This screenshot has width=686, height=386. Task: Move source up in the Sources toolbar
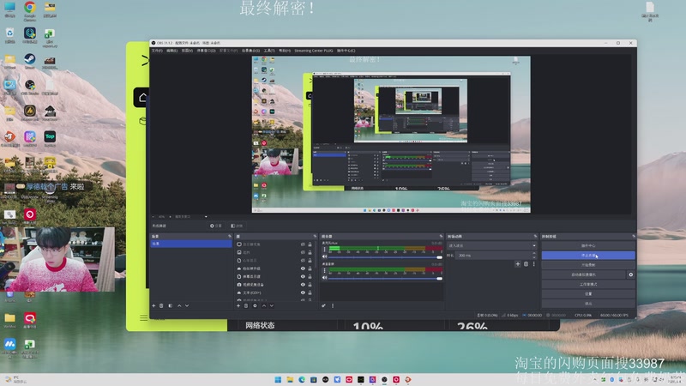point(264,305)
